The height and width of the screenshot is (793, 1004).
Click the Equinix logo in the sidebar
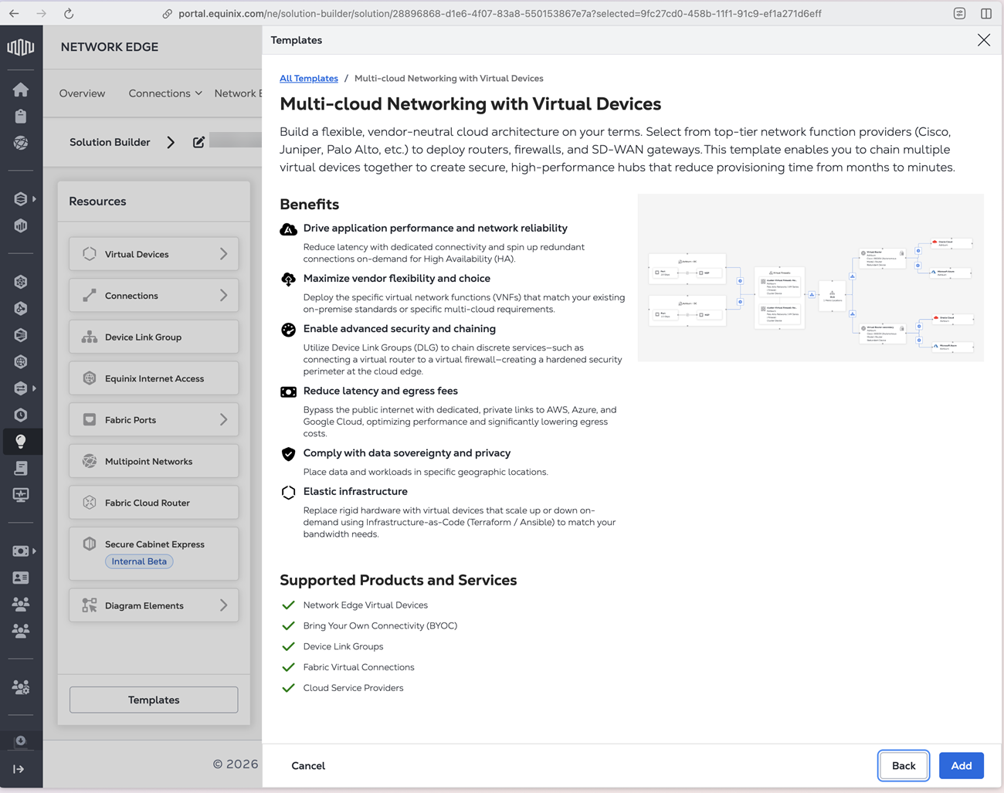(21, 47)
